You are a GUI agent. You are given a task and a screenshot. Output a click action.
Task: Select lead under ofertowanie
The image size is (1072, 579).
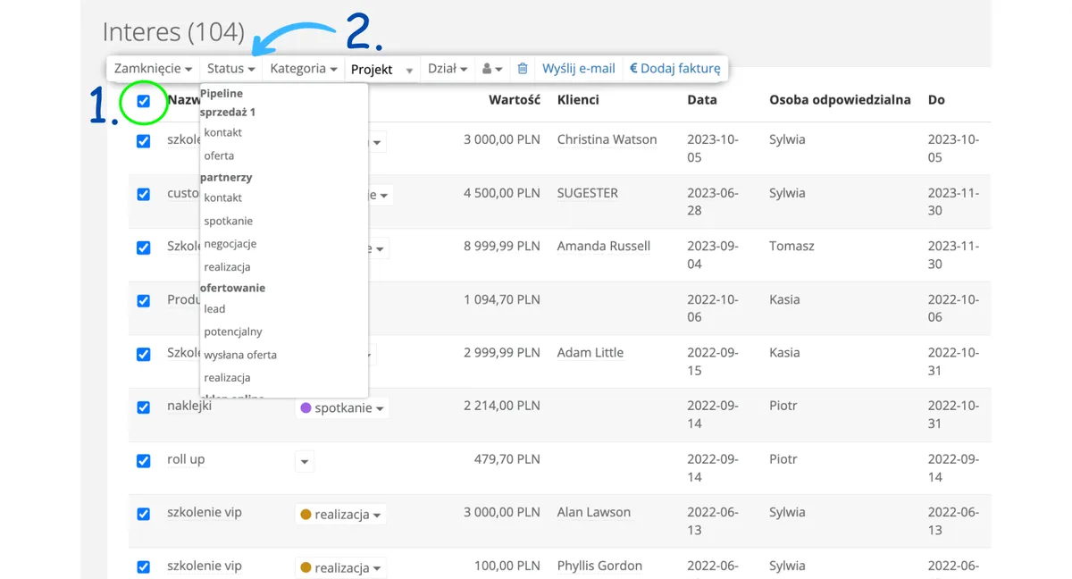(x=214, y=309)
